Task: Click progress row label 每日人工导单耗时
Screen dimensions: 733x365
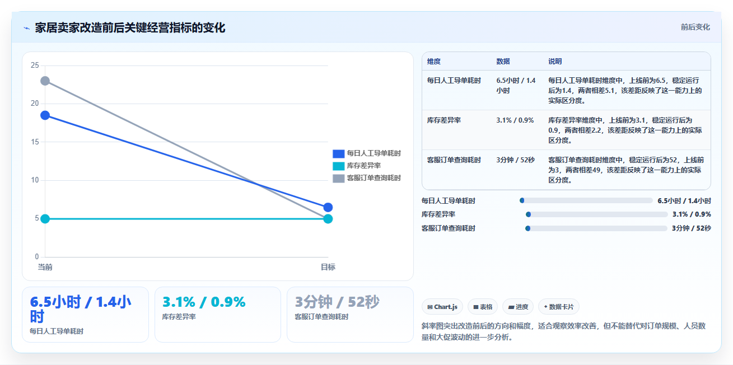Action: [x=449, y=200]
